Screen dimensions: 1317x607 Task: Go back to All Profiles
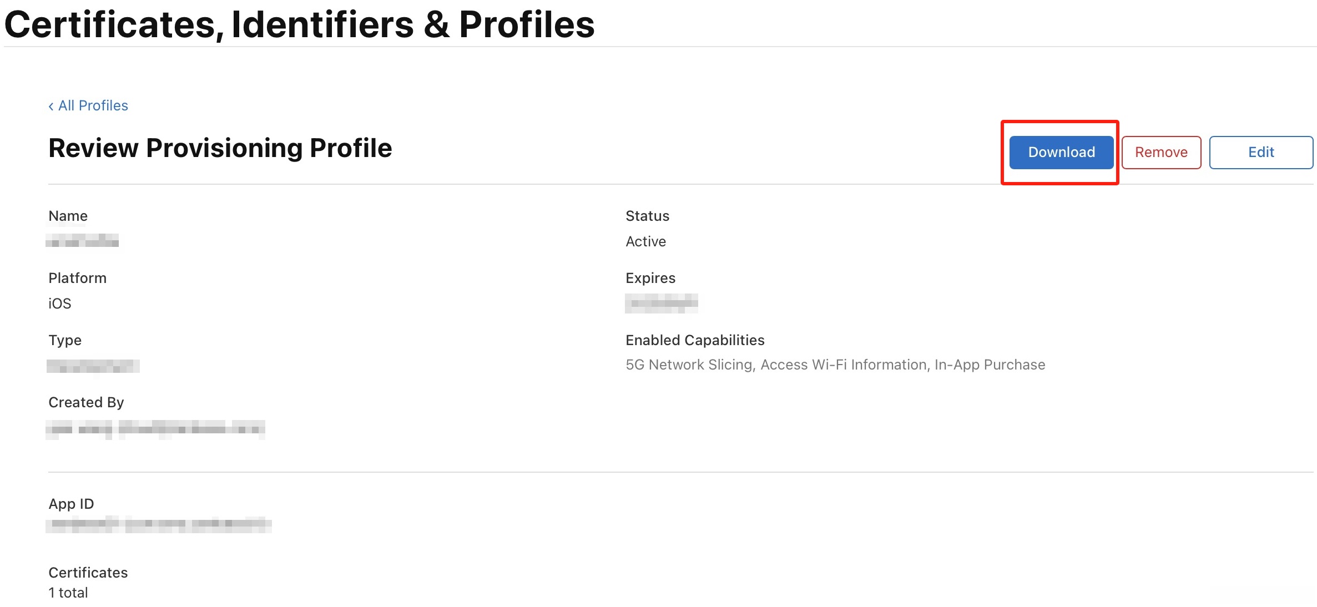(x=93, y=105)
